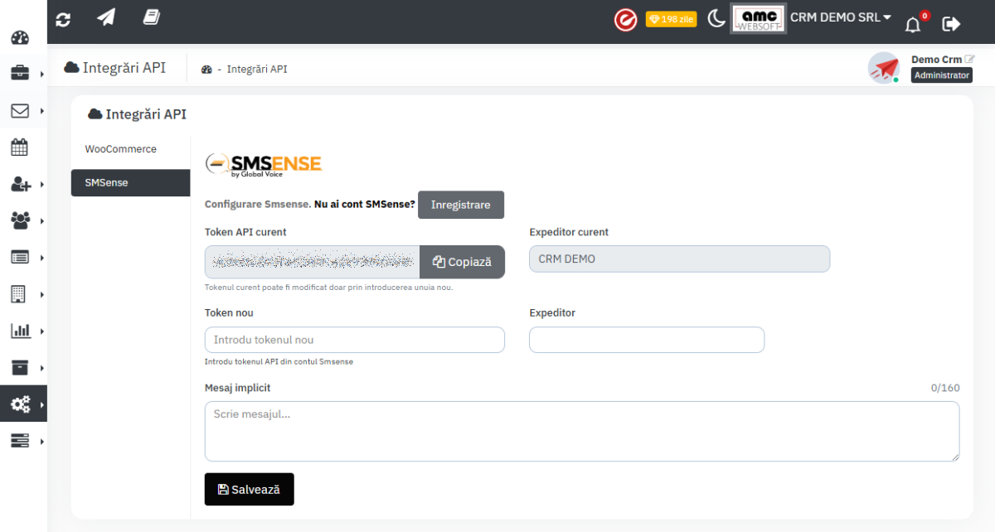Open the dashboard gauge icon in sidebar
This screenshot has width=995, height=532.
point(20,37)
